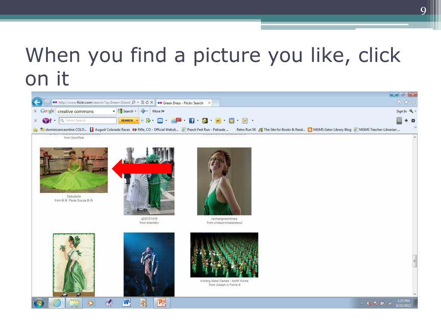The height and width of the screenshot is (330, 441).
Task: Click the Yahoo! Search input box
Action: click(x=88, y=120)
